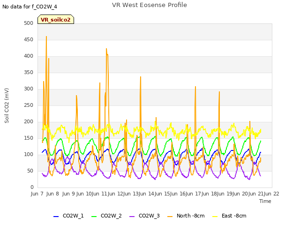The height and width of the screenshot is (225, 300).
Task: Click the Jun 11 x-axis date label
Action: coord(100,194)
